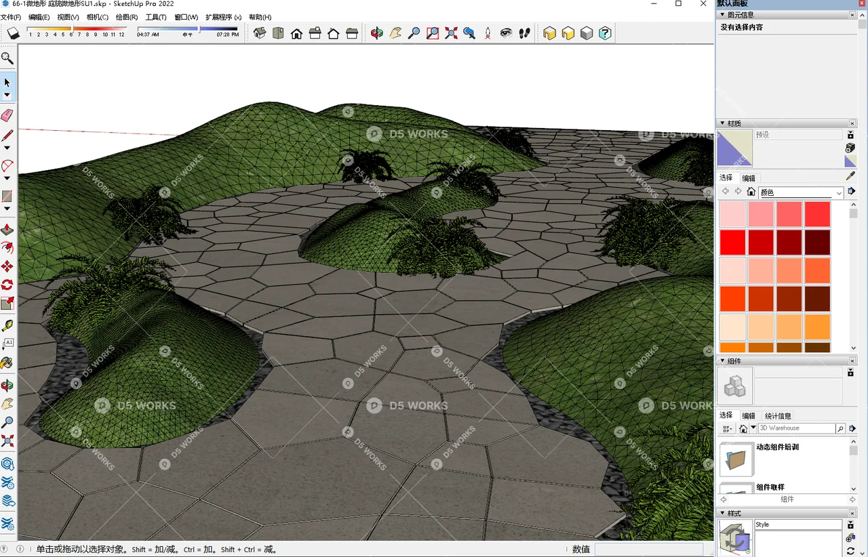Activate the Pan (hand) tool
Image resolution: width=868 pixels, height=557 pixels.
tap(396, 32)
